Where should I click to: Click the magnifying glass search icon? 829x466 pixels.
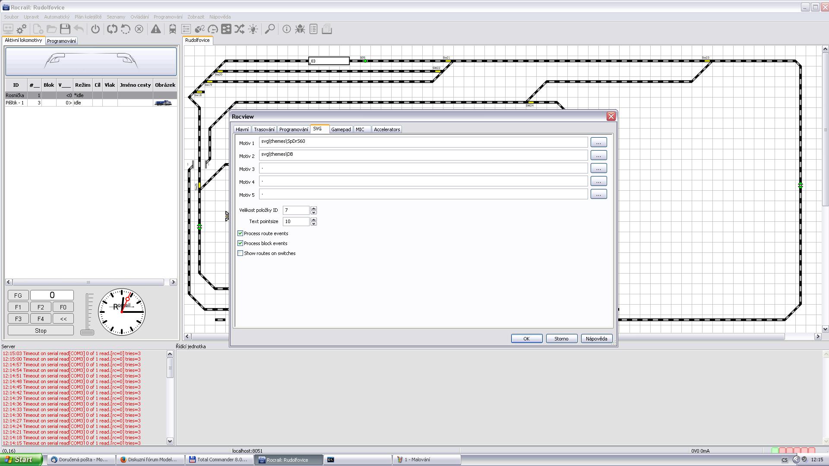[x=270, y=29]
